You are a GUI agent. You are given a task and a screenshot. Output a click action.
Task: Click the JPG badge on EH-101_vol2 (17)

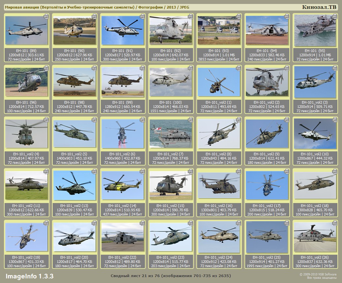[x=287, y=171]
